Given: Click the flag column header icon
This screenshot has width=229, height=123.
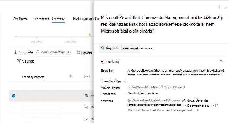Looking at the screenshot, I should pyautogui.click(x=71, y=76).
